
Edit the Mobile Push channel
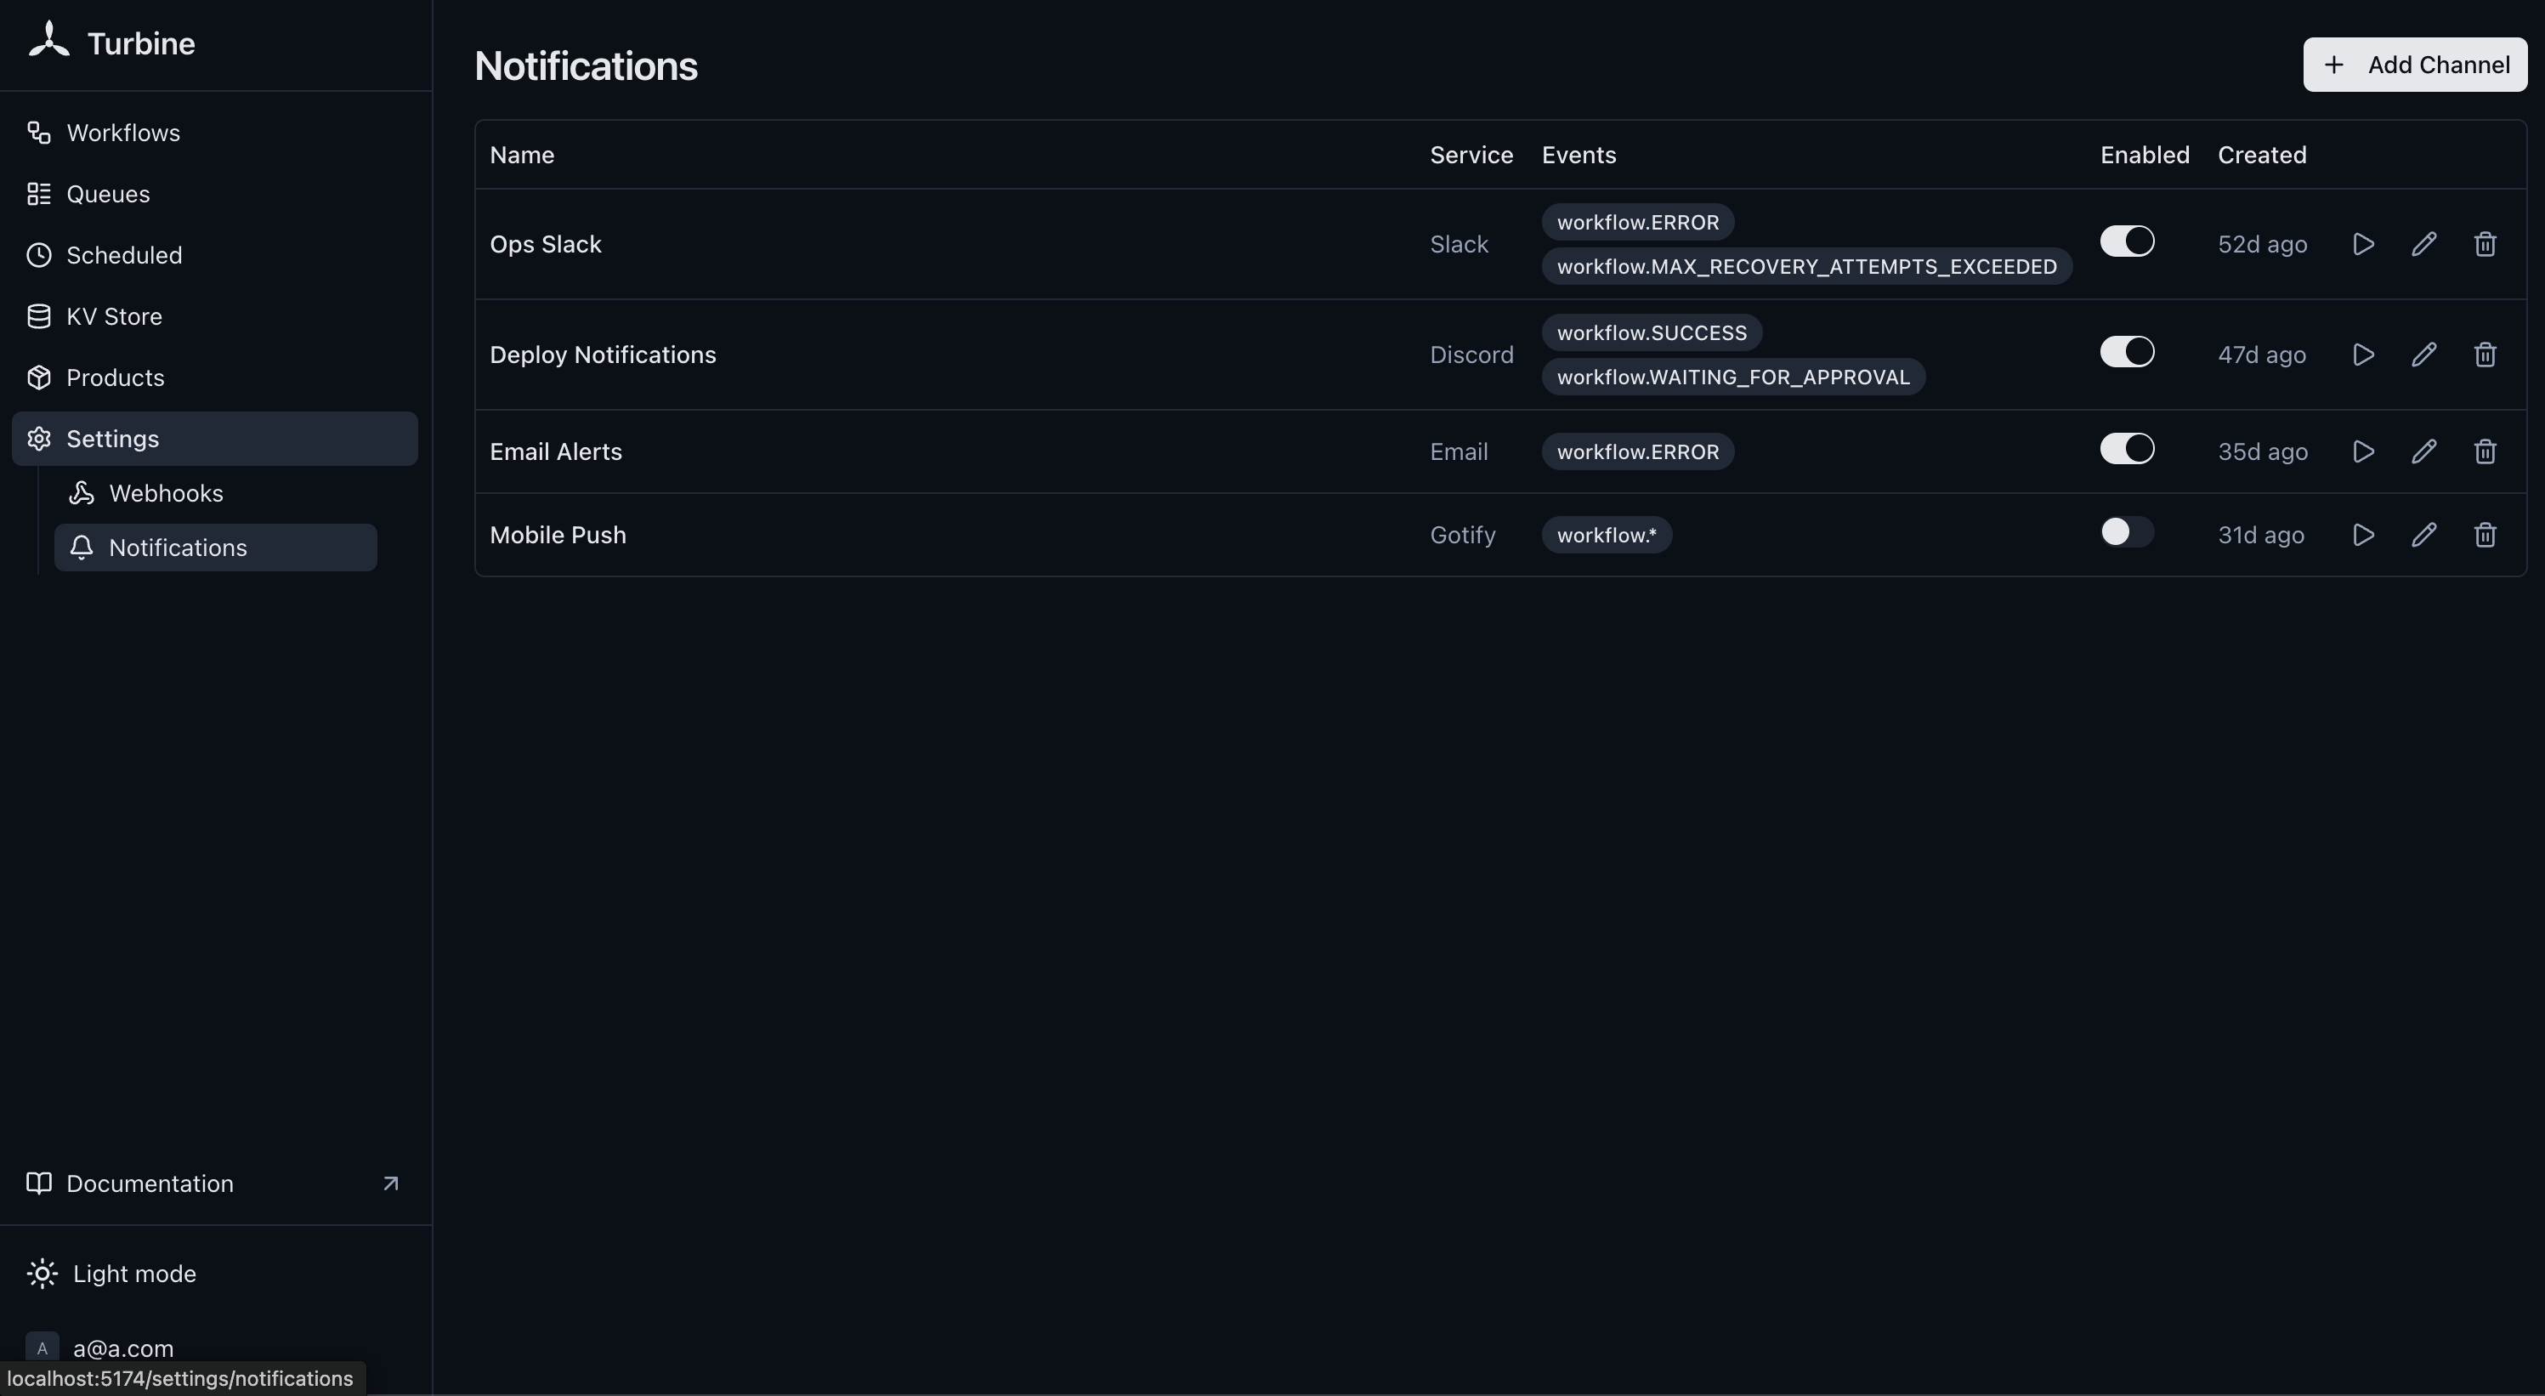pyautogui.click(x=2424, y=535)
